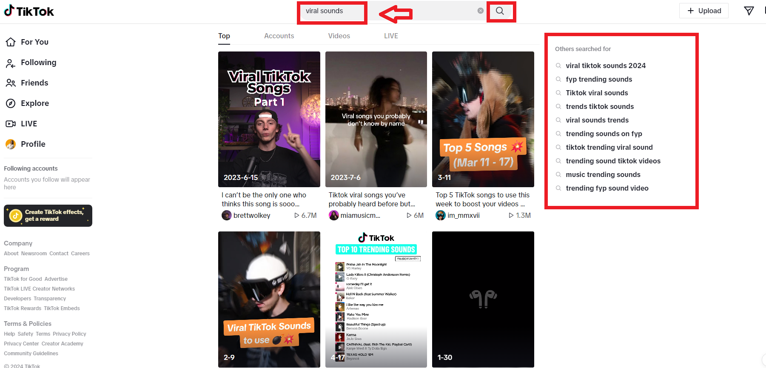Switch to the Videos tab
This screenshot has height=368, width=766.
(339, 36)
